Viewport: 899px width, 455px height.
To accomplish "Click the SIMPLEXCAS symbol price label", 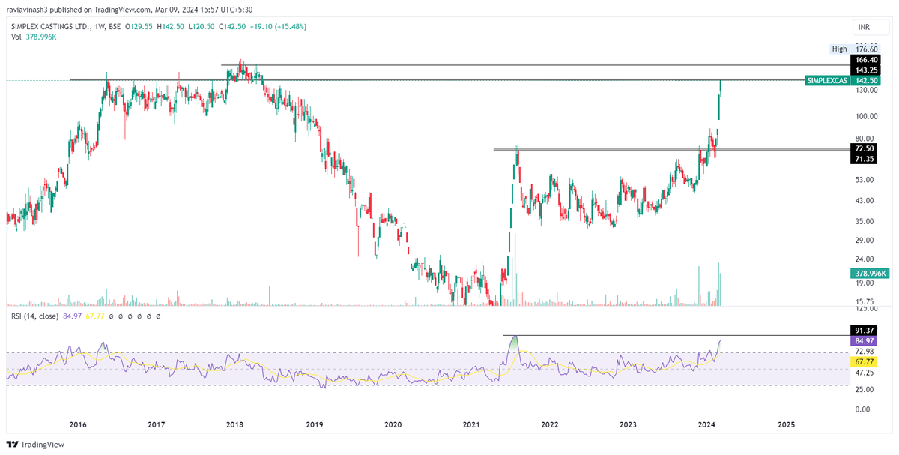I will point(828,80).
